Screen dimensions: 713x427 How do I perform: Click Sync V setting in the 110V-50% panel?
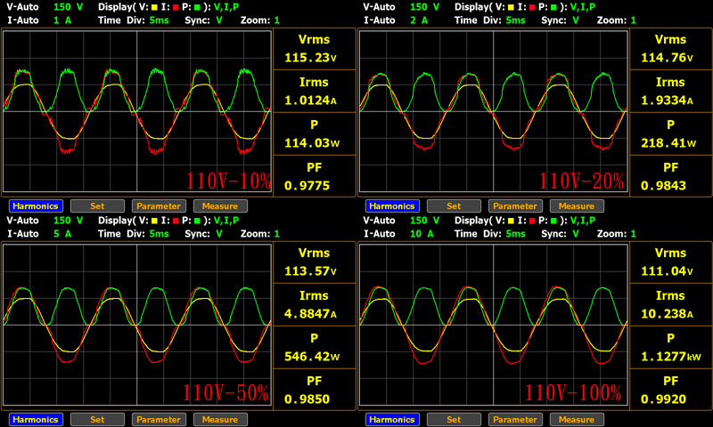219,234
